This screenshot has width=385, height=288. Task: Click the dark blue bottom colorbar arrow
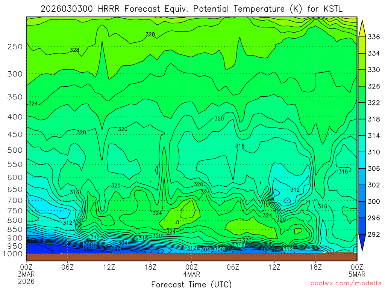click(x=362, y=241)
